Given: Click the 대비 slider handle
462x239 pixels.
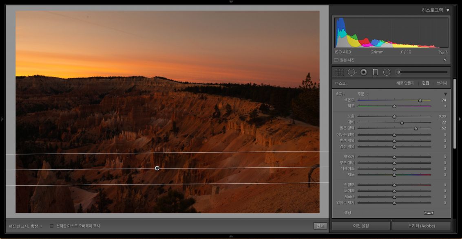Looking at the screenshot, I should pyautogui.click(x=402, y=123).
